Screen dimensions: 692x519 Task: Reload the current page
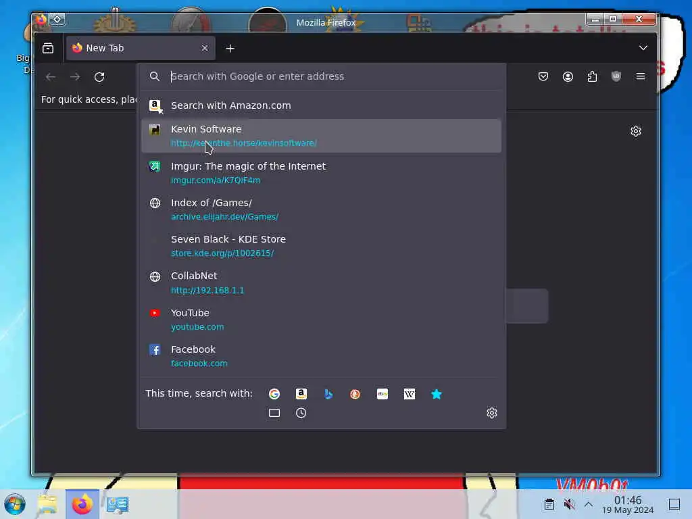pos(99,77)
